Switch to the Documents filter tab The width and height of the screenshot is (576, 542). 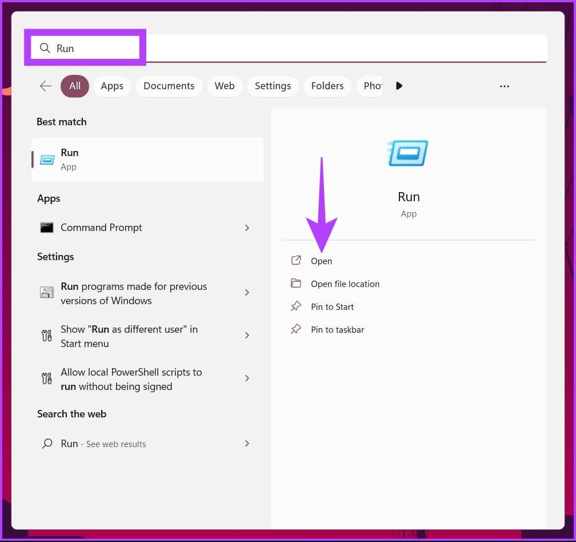click(169, 86)
